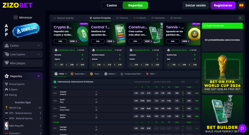Expand the Live Casino sidebar menu
The image size is (249, 135).
[x=23, y=54]
